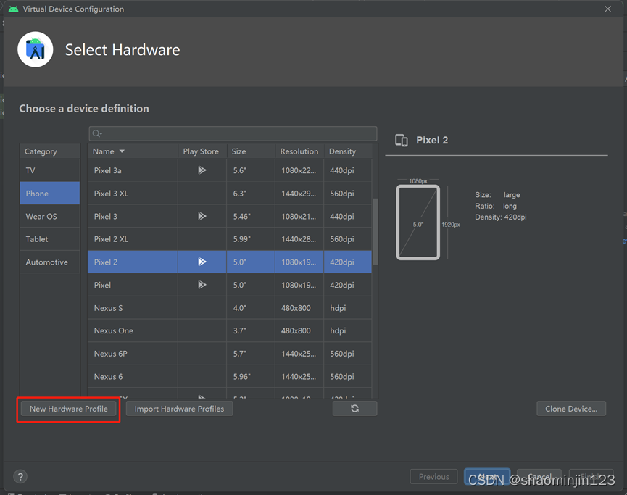
Task: Select the Pixel 3 device name
Action: coord(106,216)
